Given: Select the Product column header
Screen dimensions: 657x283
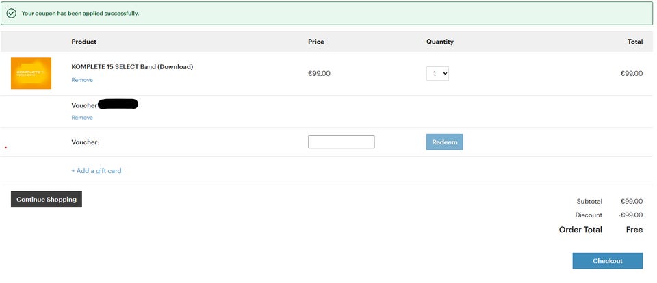Looking at the screenshot, I should pyautogui.click(x=83, y=42).
